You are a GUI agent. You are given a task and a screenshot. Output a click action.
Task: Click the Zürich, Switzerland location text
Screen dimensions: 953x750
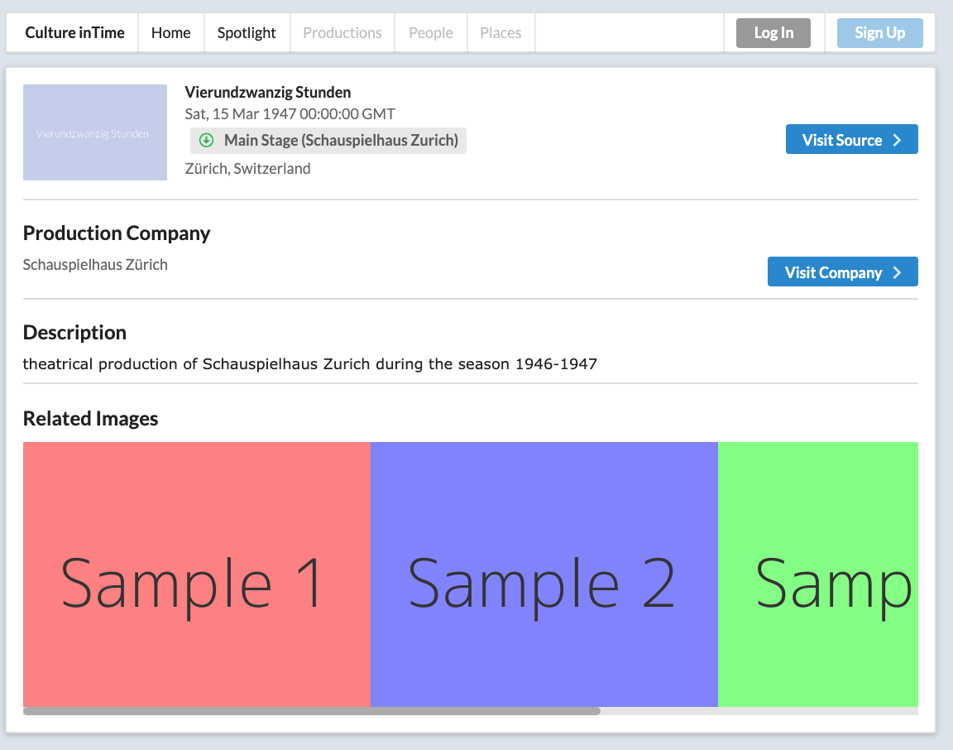[247, 169]
